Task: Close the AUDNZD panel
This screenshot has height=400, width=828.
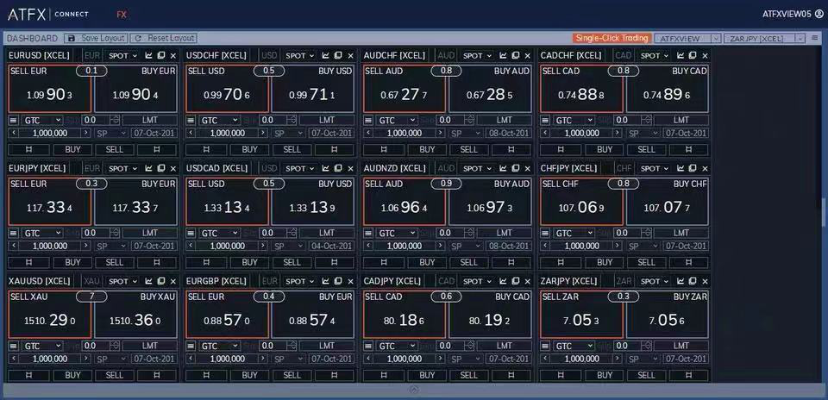Action: click(x=528, y=168)
